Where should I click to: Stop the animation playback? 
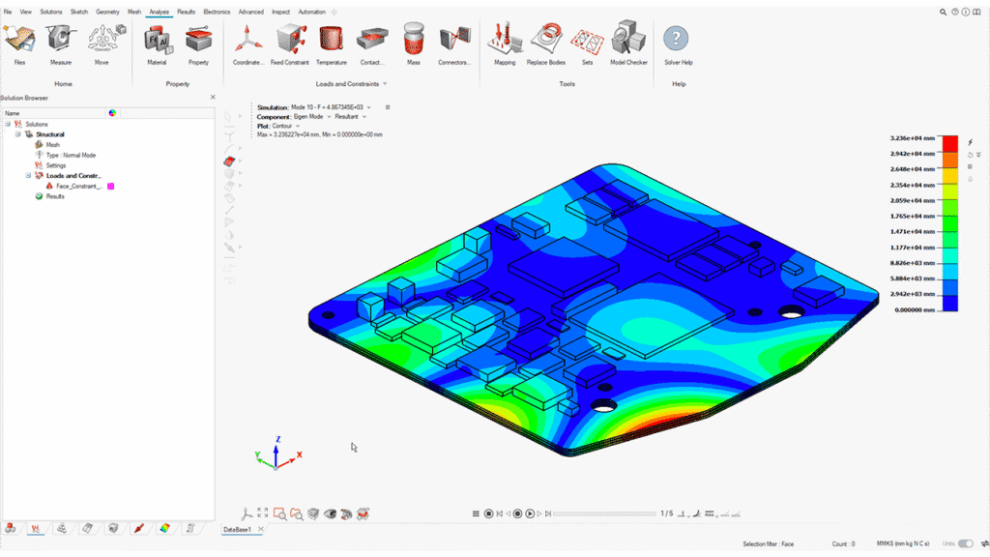pyautogui.click(x=488, y=514)
